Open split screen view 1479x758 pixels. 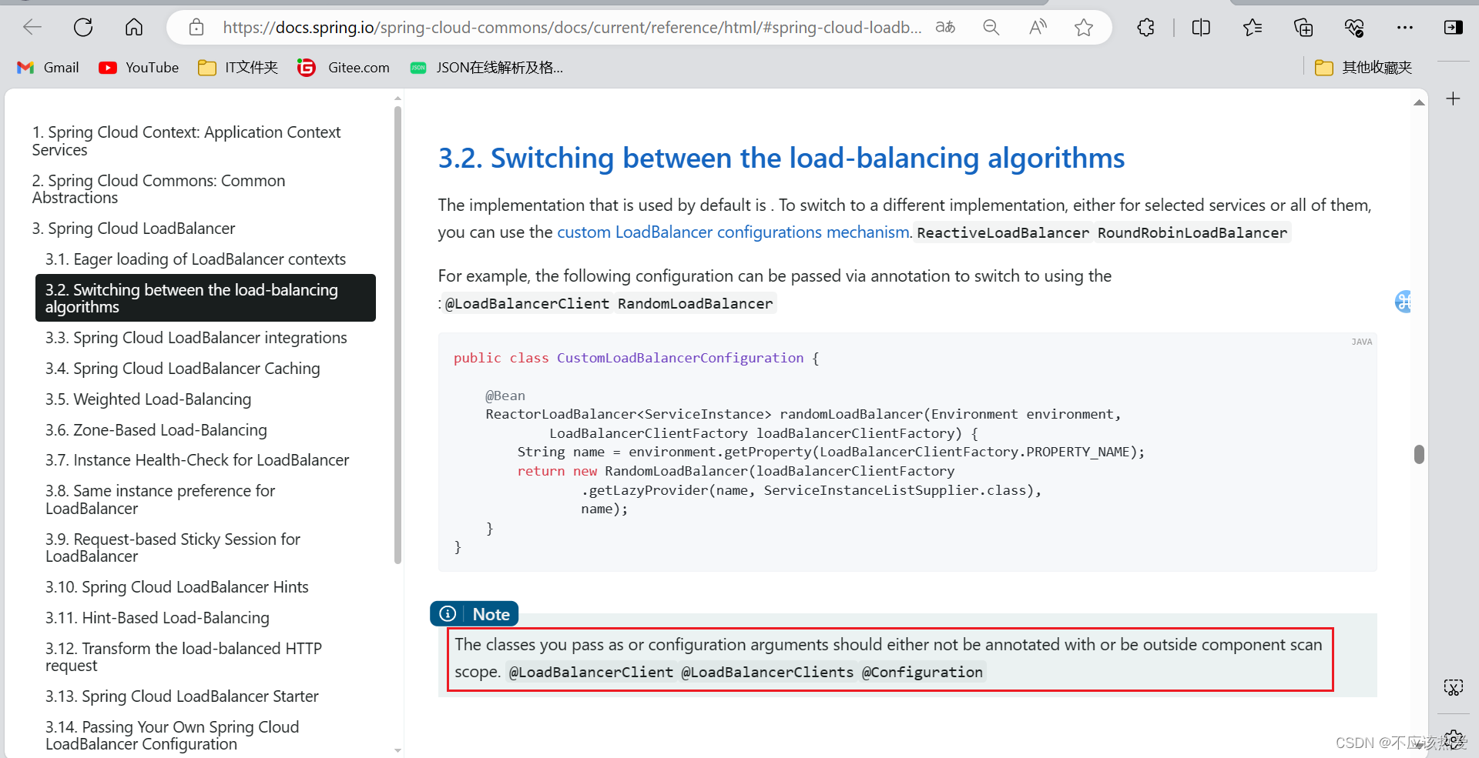1201,27
